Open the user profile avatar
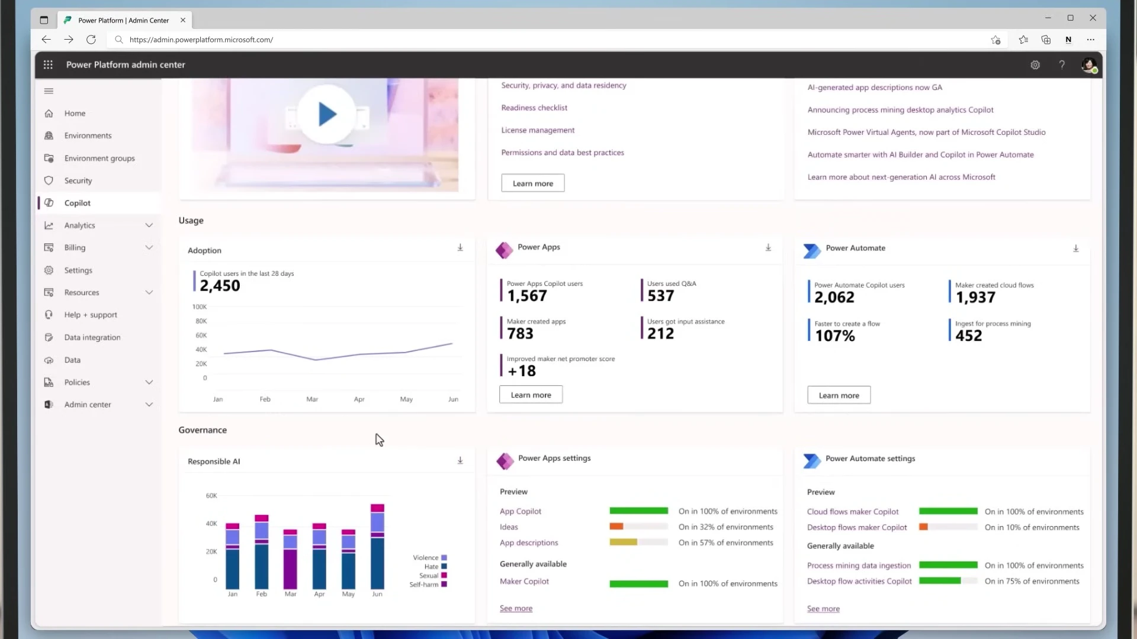 [1089, 65]
